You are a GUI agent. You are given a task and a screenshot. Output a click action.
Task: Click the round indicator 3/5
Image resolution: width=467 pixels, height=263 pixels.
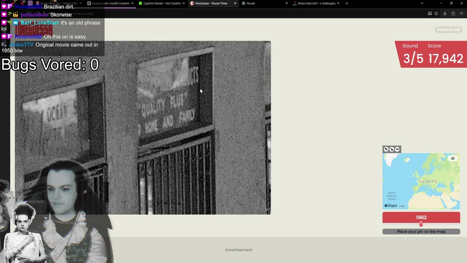point(413,58)
